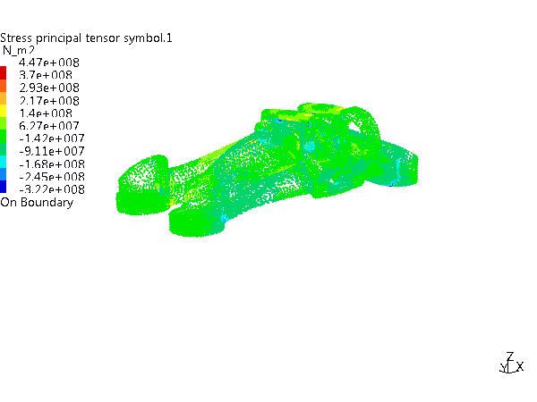
Task: Click the legend value 3.7e+008
Action: pos(46,75)
